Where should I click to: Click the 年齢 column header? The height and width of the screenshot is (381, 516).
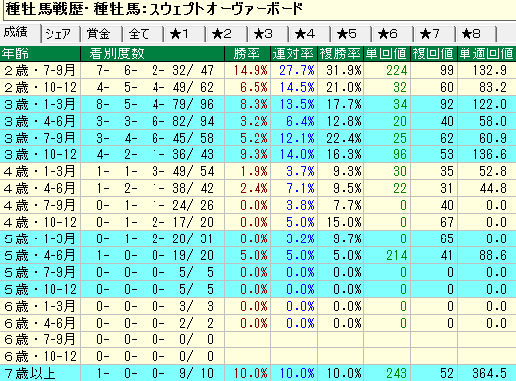click(x=41, y=53)
